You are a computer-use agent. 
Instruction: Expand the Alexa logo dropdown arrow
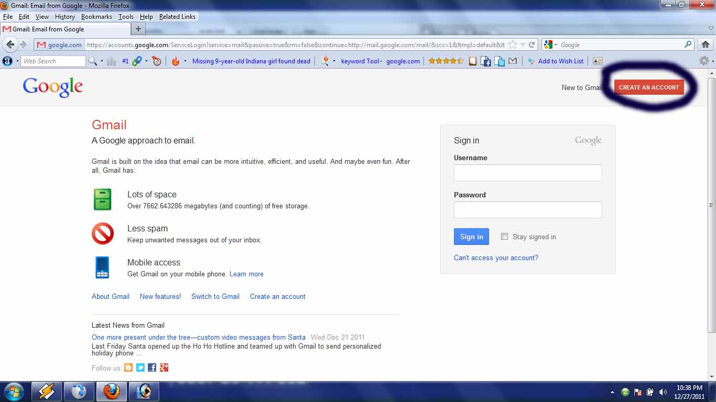click(x=17, y=61)
